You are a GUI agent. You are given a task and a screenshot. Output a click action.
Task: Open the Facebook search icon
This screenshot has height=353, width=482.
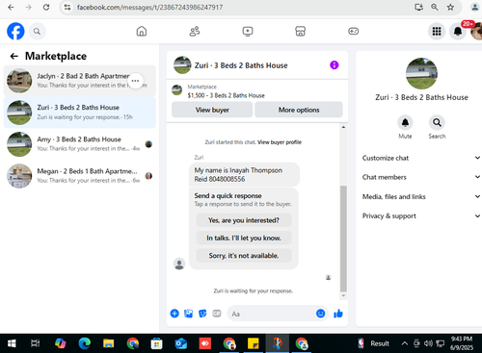point(38,32)
